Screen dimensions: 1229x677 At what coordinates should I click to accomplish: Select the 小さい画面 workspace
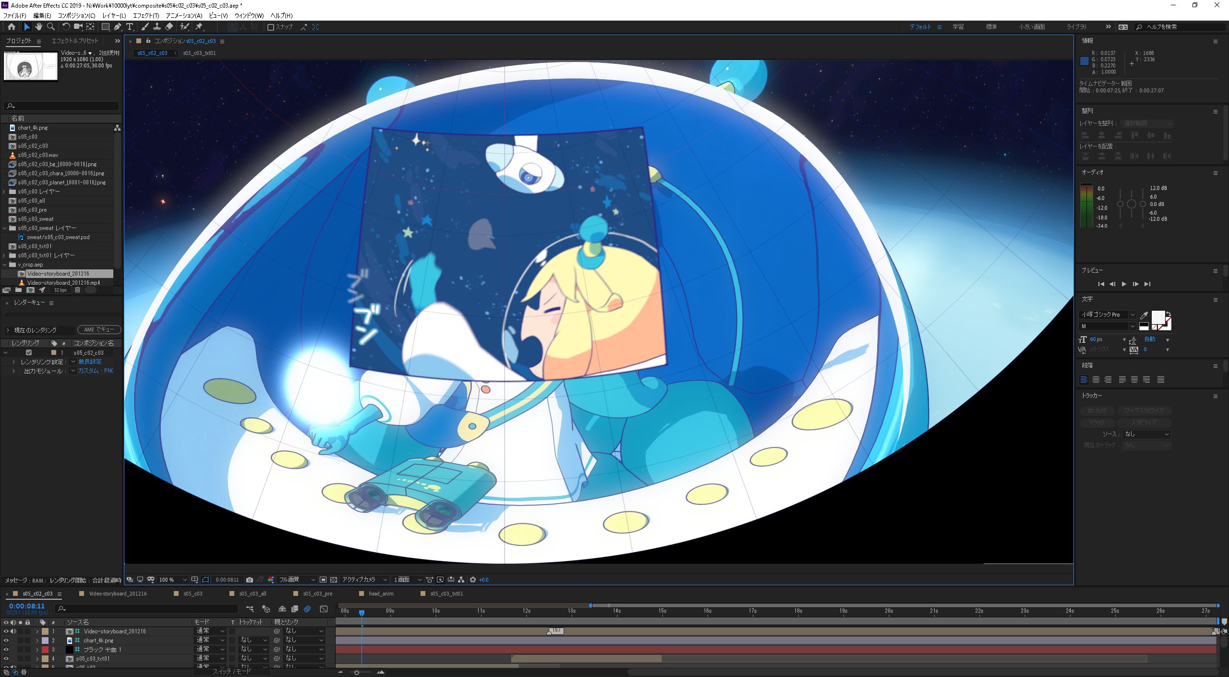[x=1032, y=27]
